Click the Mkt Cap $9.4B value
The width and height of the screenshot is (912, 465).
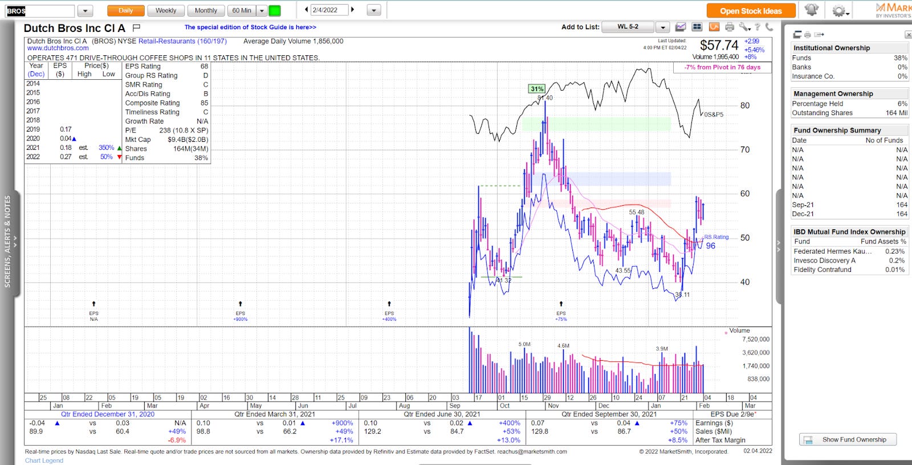pos(188,140)
